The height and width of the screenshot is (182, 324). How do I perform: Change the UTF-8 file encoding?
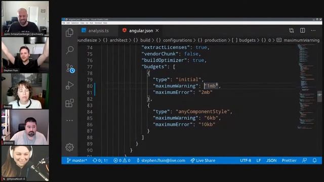[x=245, y=160]
